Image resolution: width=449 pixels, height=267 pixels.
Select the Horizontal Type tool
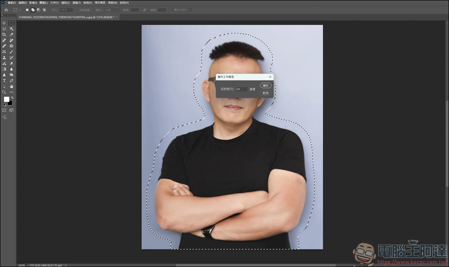click(x=4, y=80)
